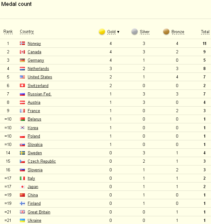Sort table by Silver column
Image resolution: width=211 pixels, height=224 pixels.
[x=145, y=32]
